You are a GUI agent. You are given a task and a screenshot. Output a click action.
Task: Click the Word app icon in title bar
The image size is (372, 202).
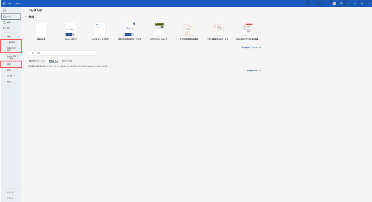pyautogui.click(x=3, y=3)
